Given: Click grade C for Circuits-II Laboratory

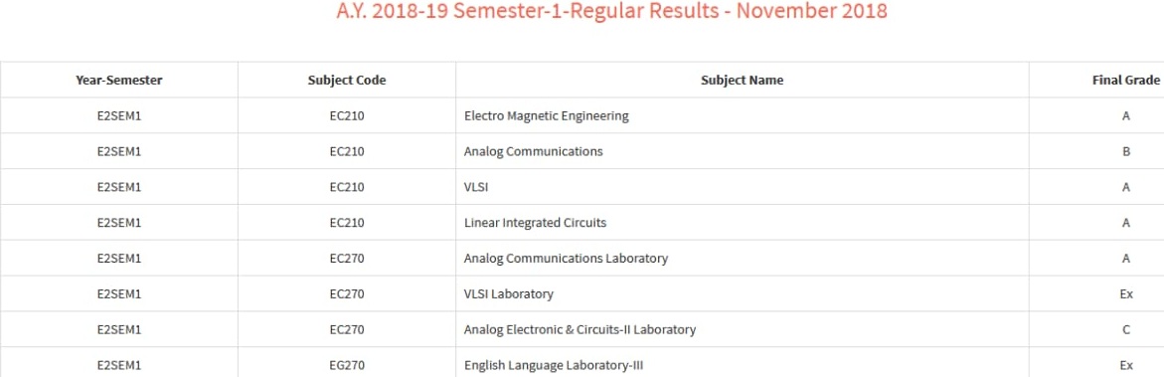Looking at the screenshot, I should [x=1126, y=330].
